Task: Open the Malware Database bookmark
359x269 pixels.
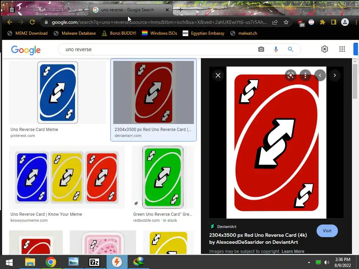Action: [75, 33]
